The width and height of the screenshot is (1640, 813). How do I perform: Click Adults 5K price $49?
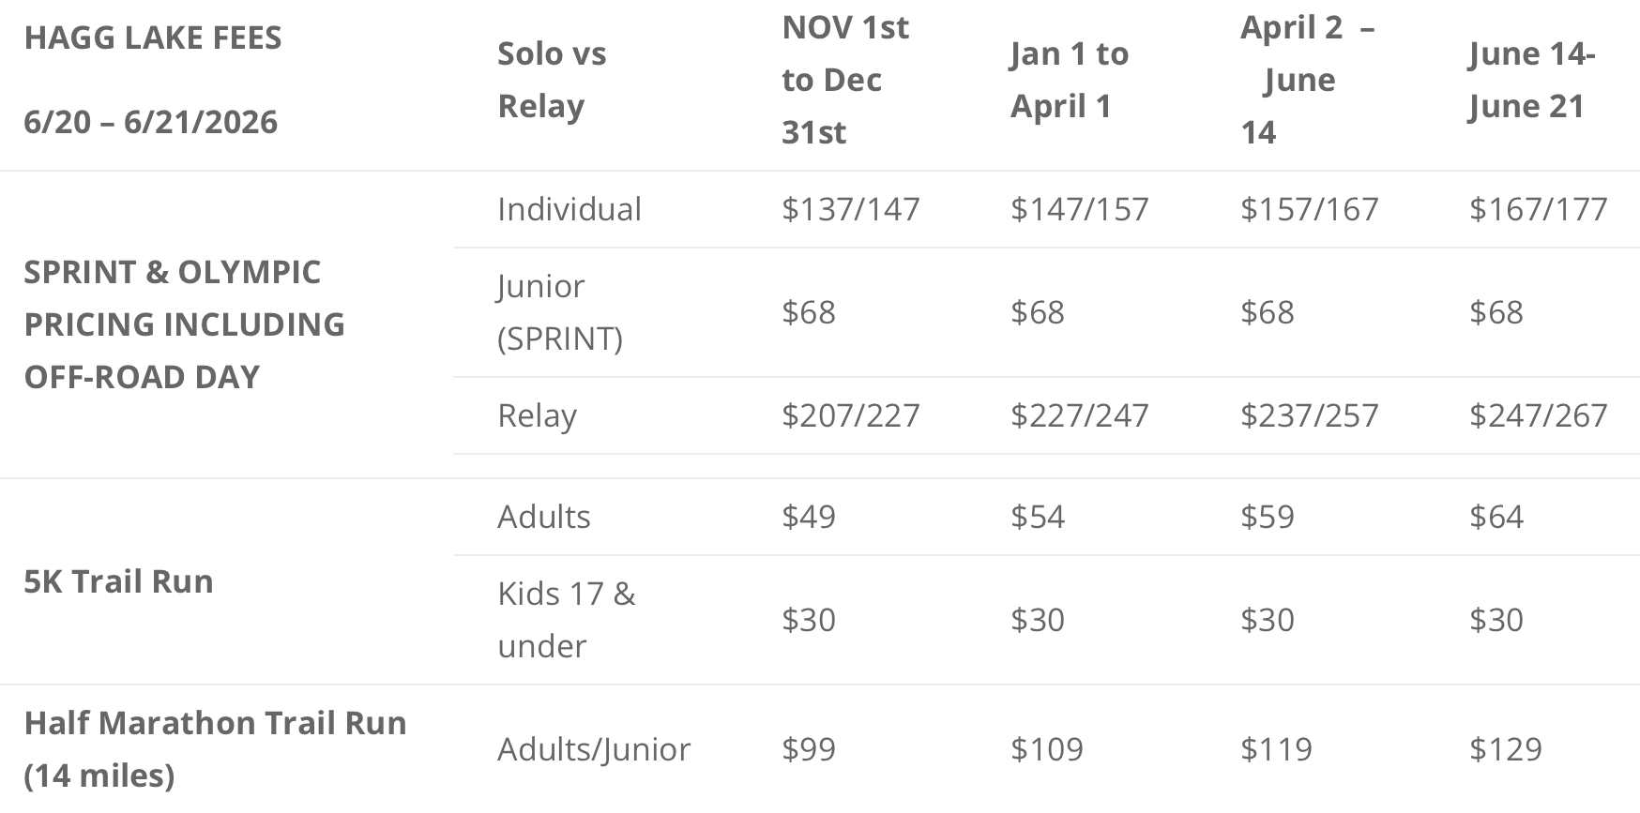click(808, 517)
